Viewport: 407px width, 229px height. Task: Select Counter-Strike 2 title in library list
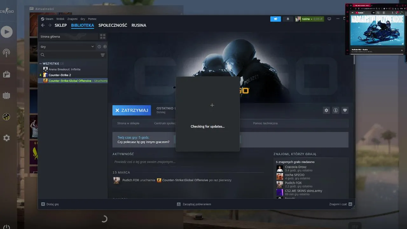coord(60,75)
